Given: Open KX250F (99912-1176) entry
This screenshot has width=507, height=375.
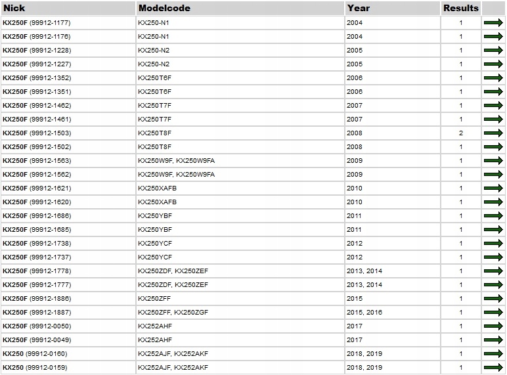Looking at the screenshot, I should coord(37,37).
